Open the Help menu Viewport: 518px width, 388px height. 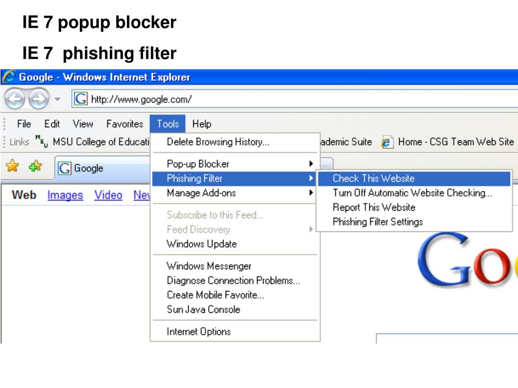[x=201, y=124]
